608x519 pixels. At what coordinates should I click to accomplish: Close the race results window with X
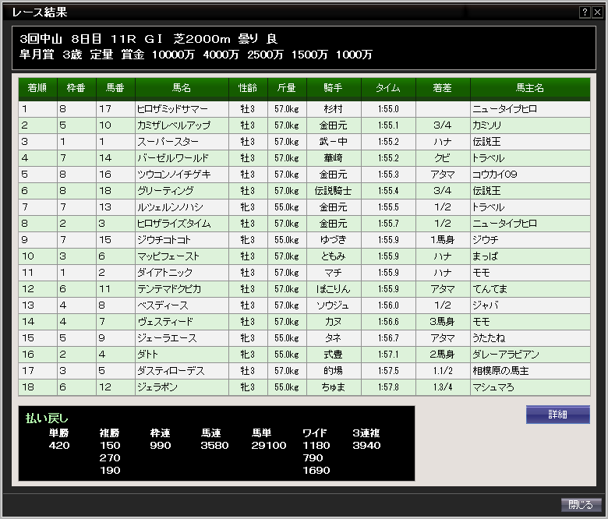coord(597,12)
